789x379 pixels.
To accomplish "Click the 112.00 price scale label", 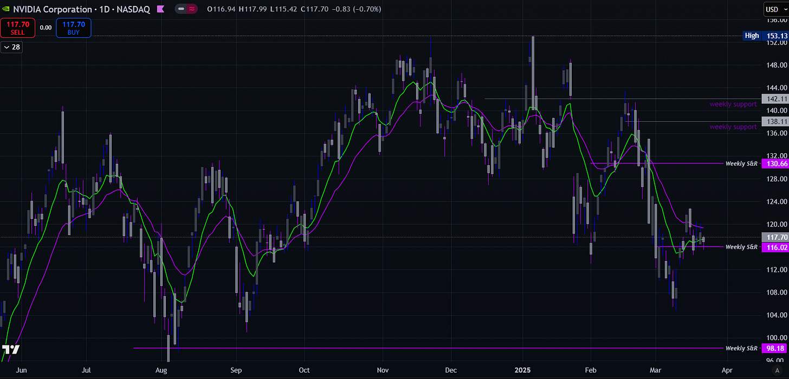I will (777, 270).
